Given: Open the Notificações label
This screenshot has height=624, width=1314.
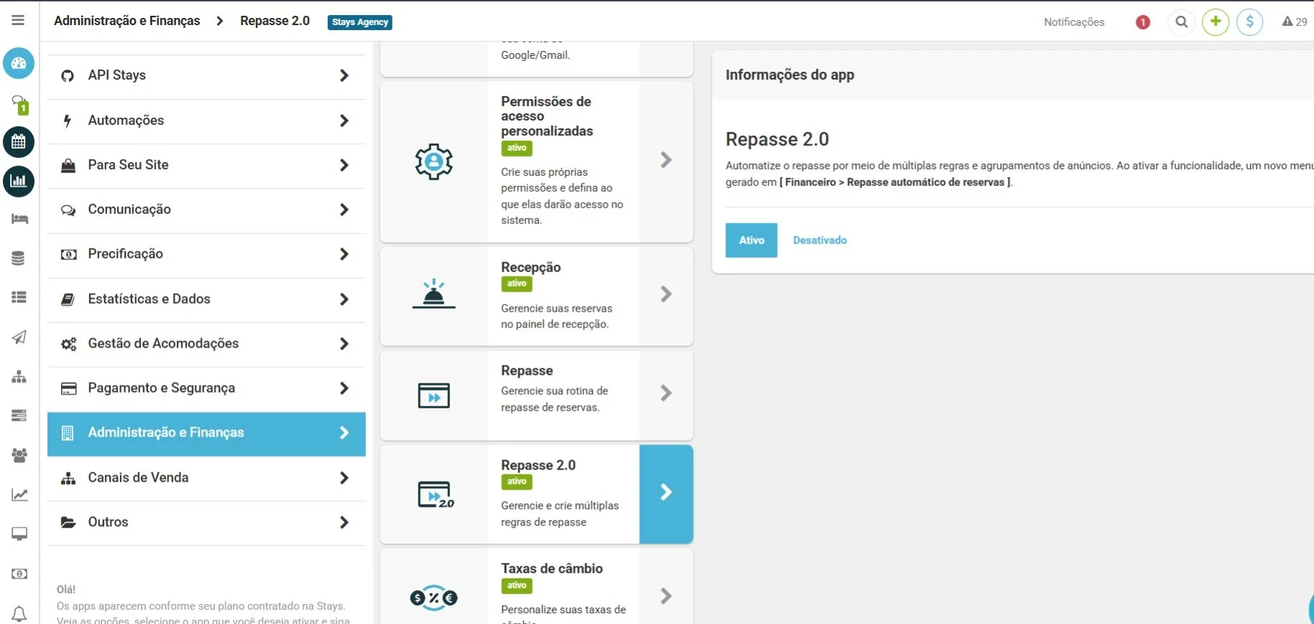Looking at the screenshot, I should tap(1074, 22).
